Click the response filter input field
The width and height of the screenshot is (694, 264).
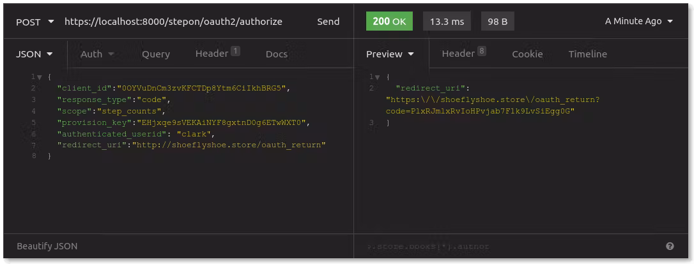coord(505,246)
